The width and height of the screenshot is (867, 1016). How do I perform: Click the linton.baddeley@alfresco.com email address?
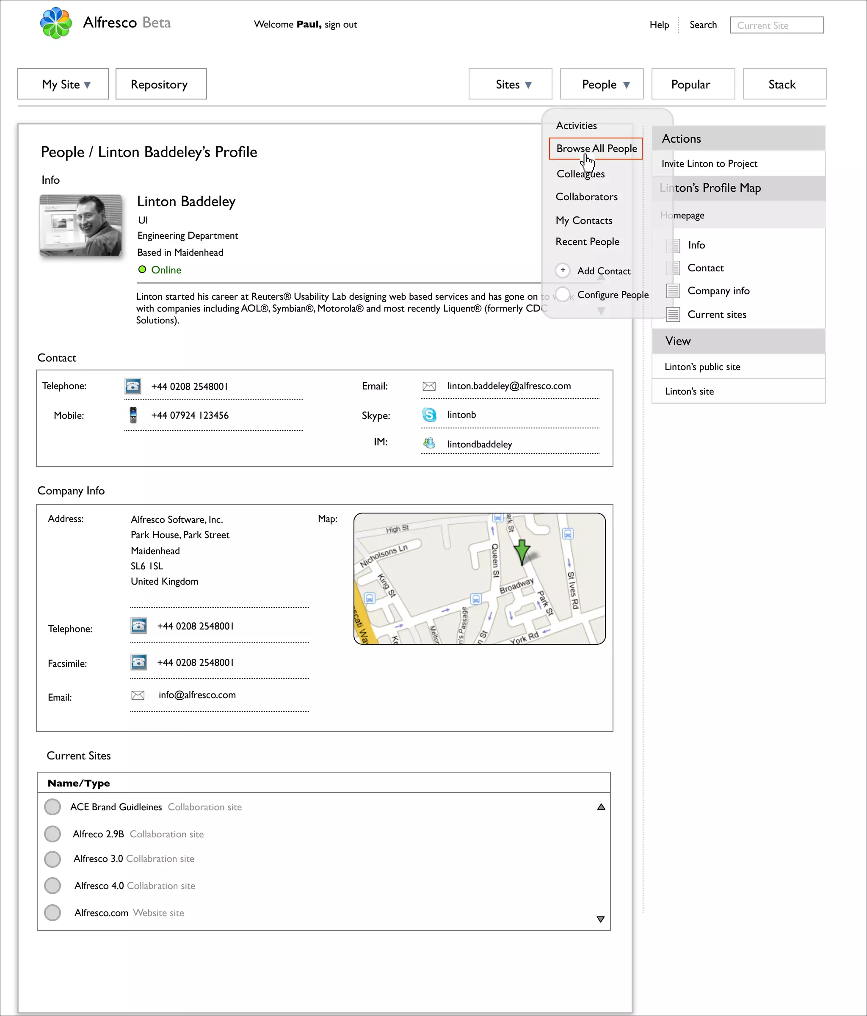(x=509, y=386)
